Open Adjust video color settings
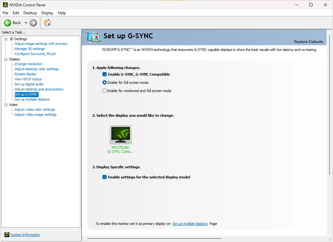 34,110
